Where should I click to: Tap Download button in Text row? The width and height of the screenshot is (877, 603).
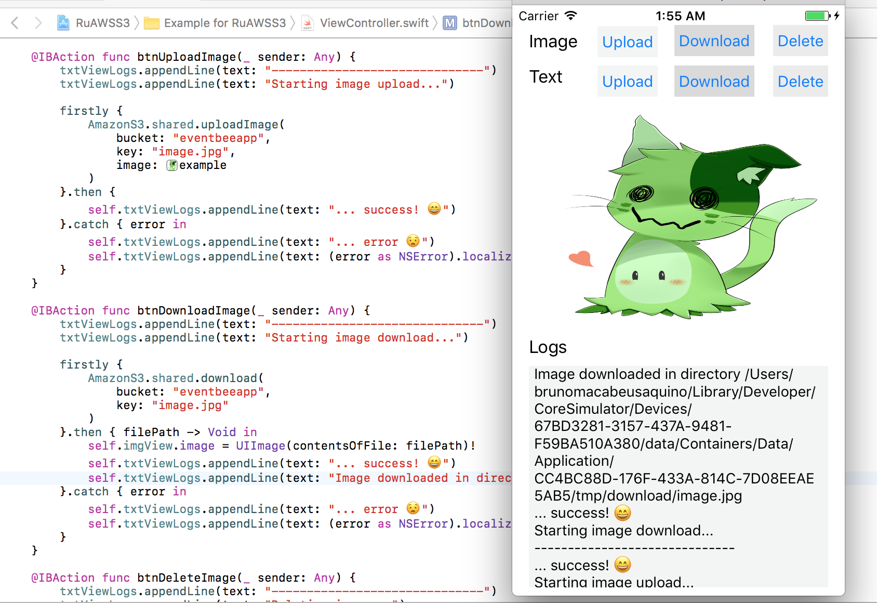[x=714, y=81]
